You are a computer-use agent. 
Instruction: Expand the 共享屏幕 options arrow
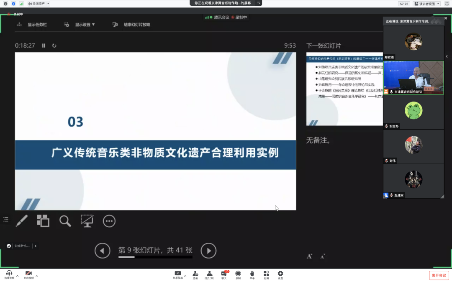click(x=185, y=275)
